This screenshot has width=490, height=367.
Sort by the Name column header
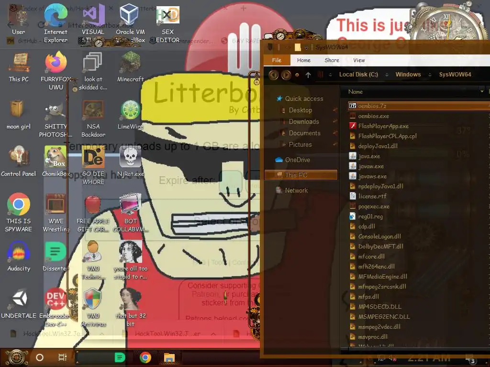pyautogui.click(x=356, y=92)
